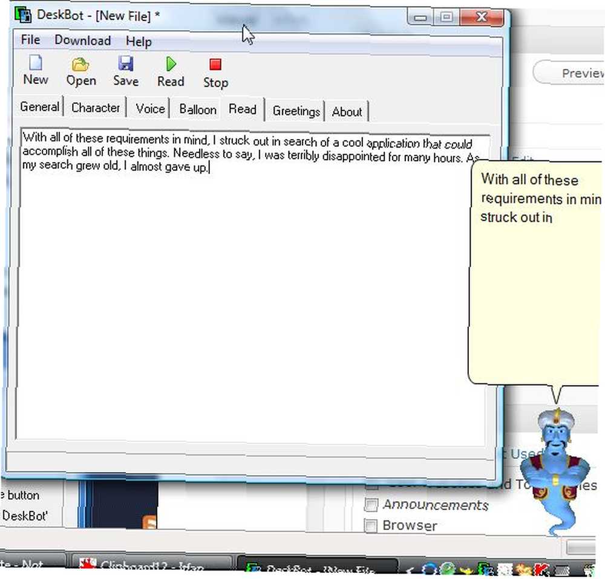Close the DeskBot window

coord(482,17)
